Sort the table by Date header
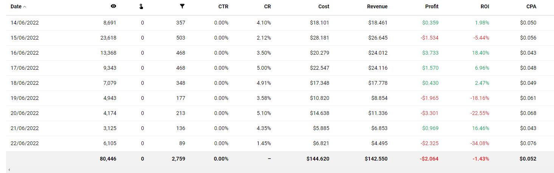Image resolution: width=554 pixels, height=173 pixels. 16,6
